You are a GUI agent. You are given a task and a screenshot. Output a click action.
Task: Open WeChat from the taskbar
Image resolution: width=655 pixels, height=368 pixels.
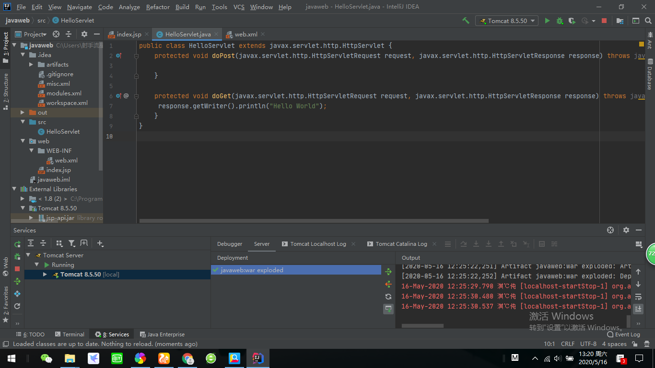[x=47, y=358]
